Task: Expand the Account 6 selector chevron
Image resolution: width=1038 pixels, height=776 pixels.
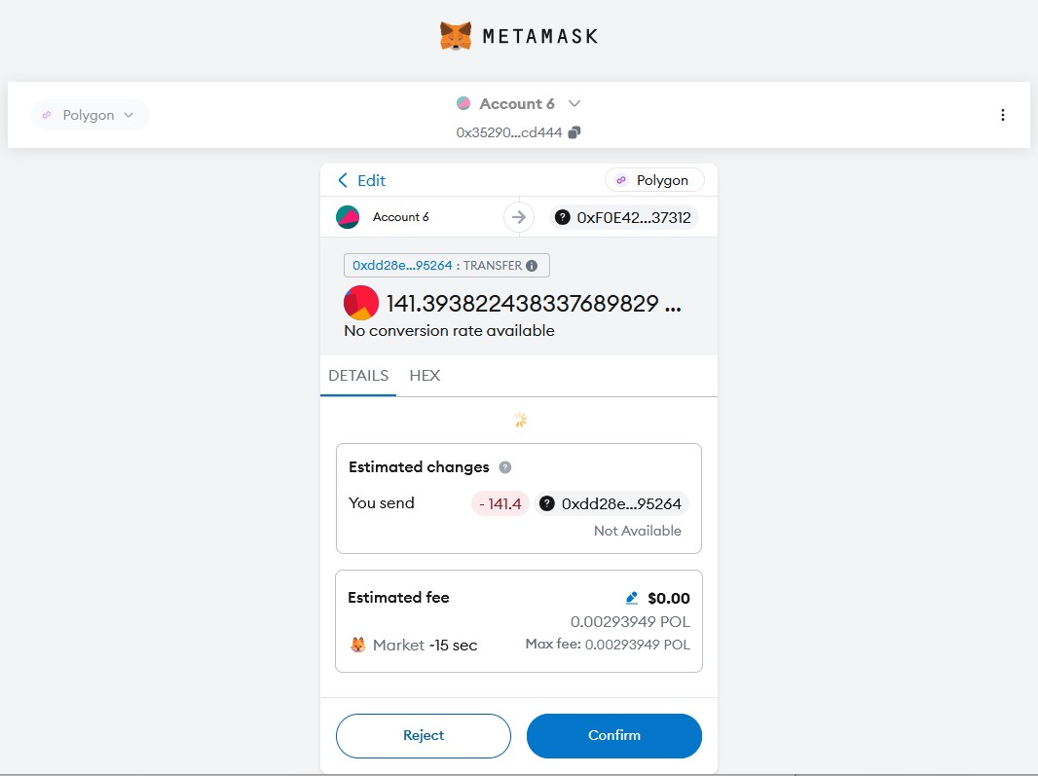Action: click(x=575, y=103)
